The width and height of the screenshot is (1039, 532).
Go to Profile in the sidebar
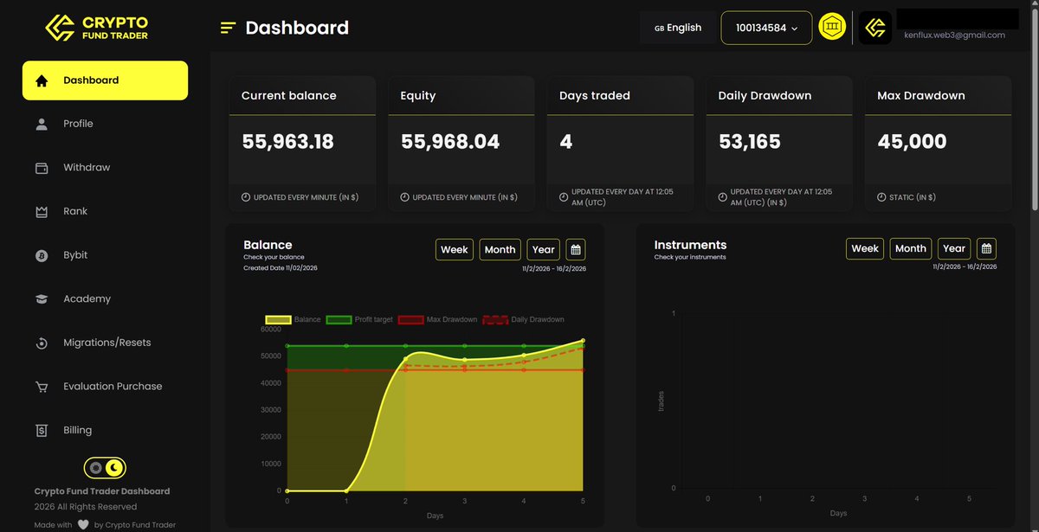pyautogui.click(x=105, y=124)
